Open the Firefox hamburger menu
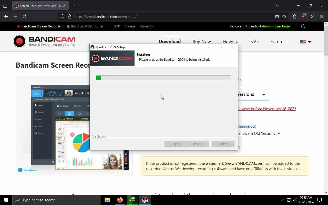 coord(322,16)
